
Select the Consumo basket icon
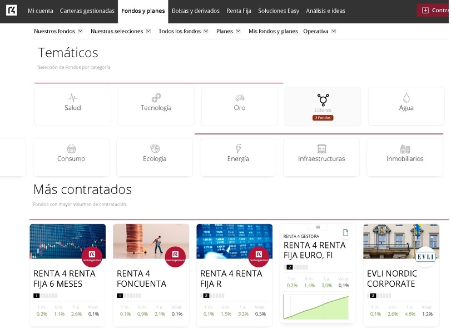pos(71,149)
